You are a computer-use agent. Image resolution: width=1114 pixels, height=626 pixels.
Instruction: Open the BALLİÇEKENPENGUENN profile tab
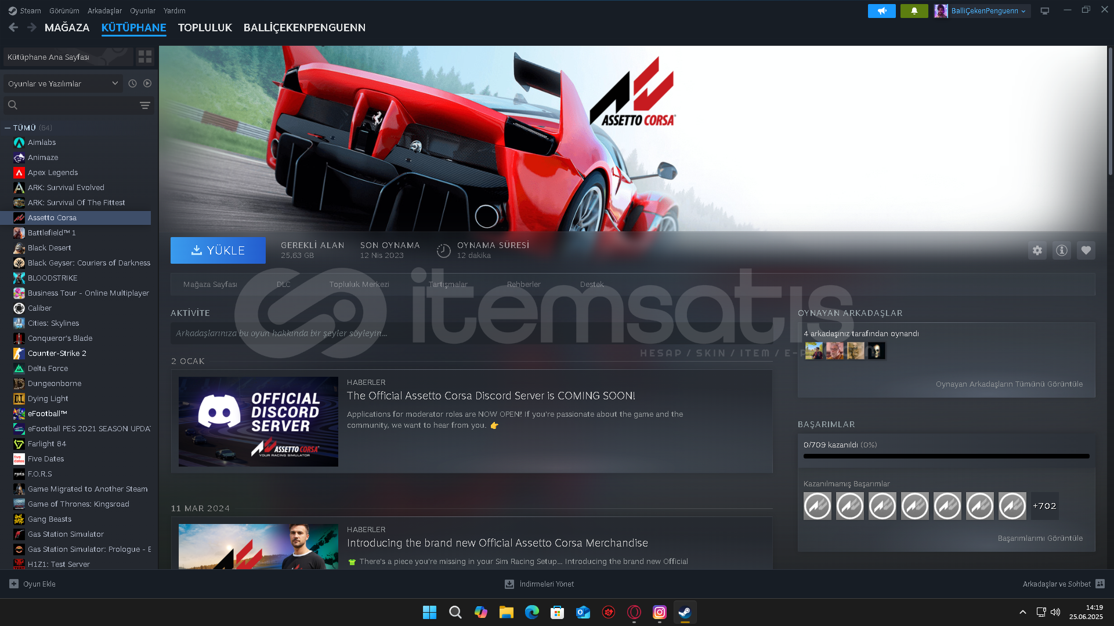pos(305,27)
